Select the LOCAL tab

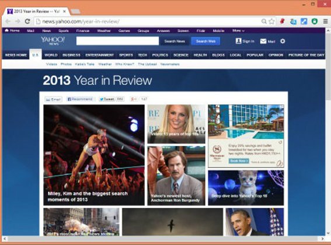pyautogui.click(x=235, y=55)
